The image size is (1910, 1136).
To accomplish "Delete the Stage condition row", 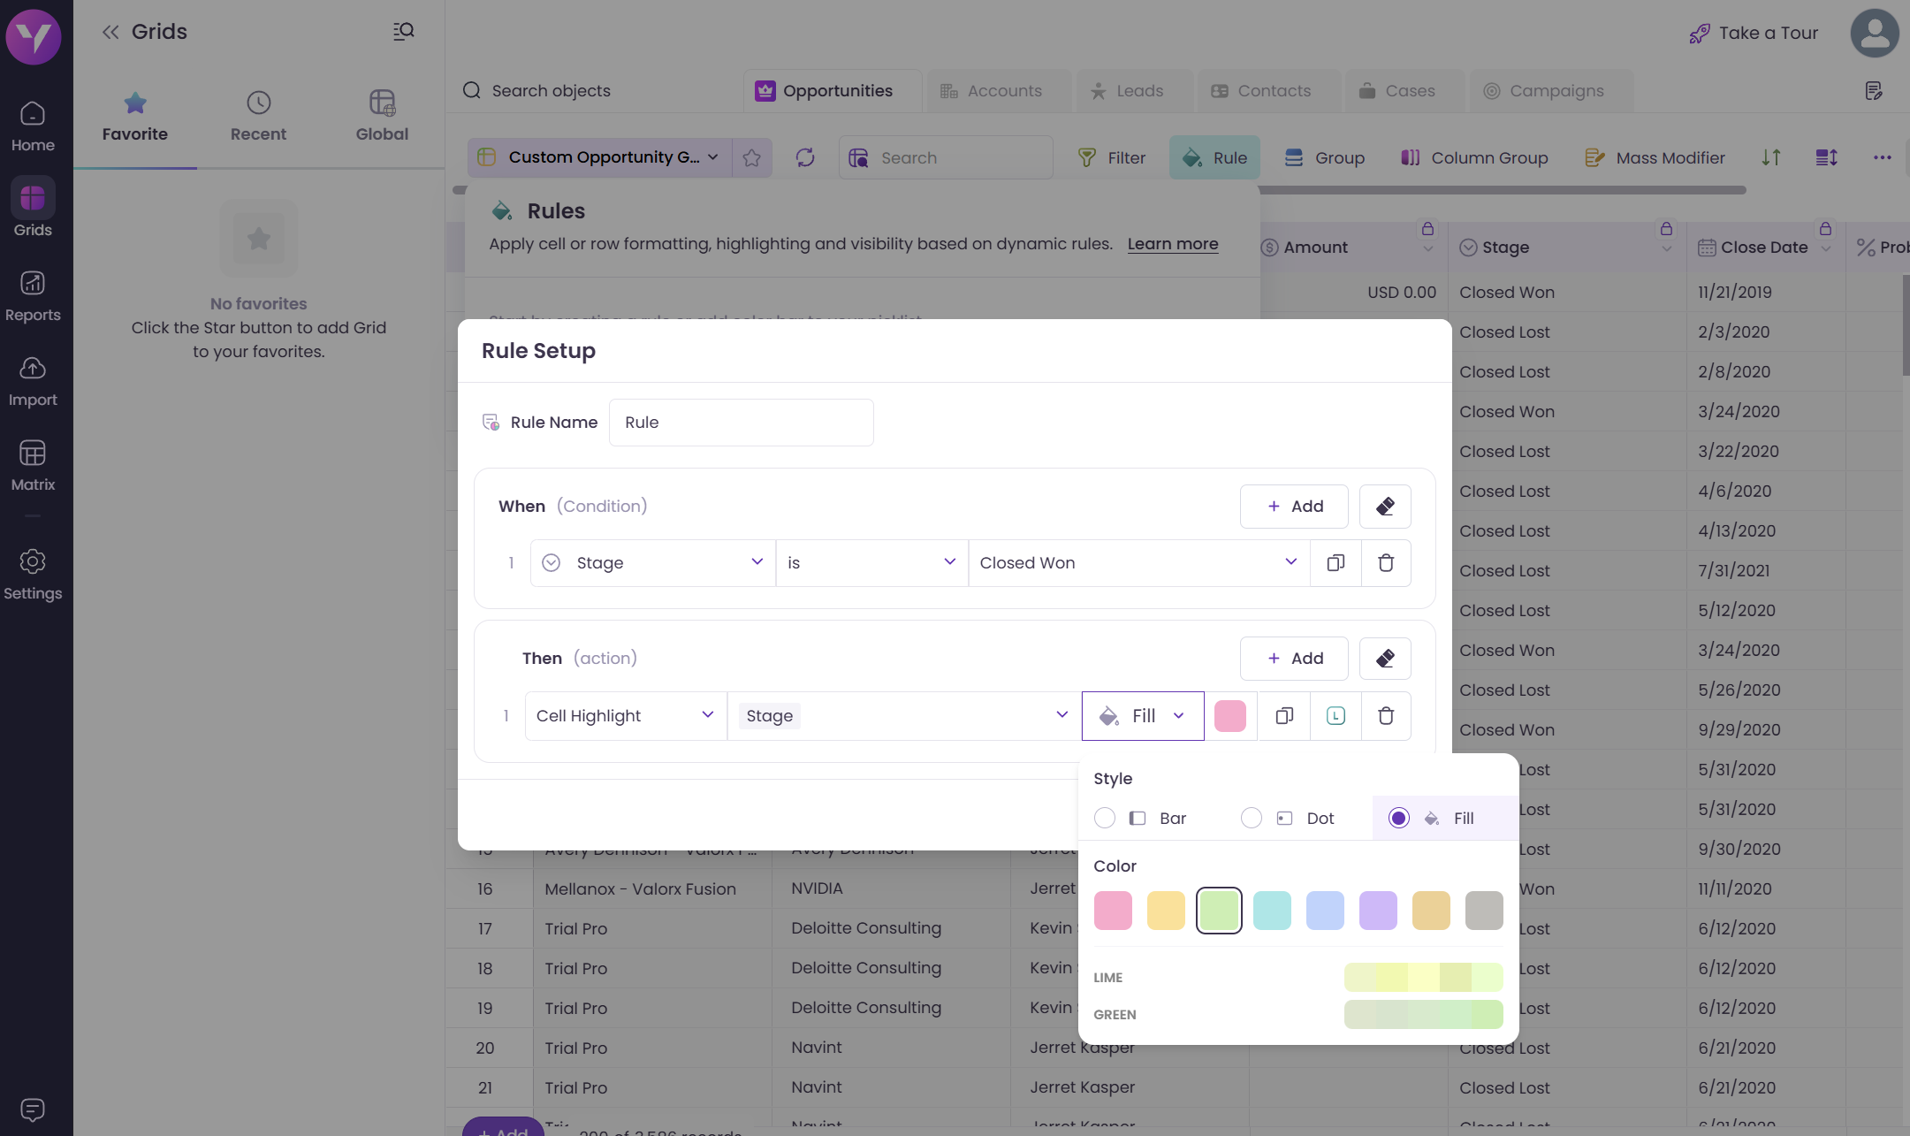I will [1386, 563].
